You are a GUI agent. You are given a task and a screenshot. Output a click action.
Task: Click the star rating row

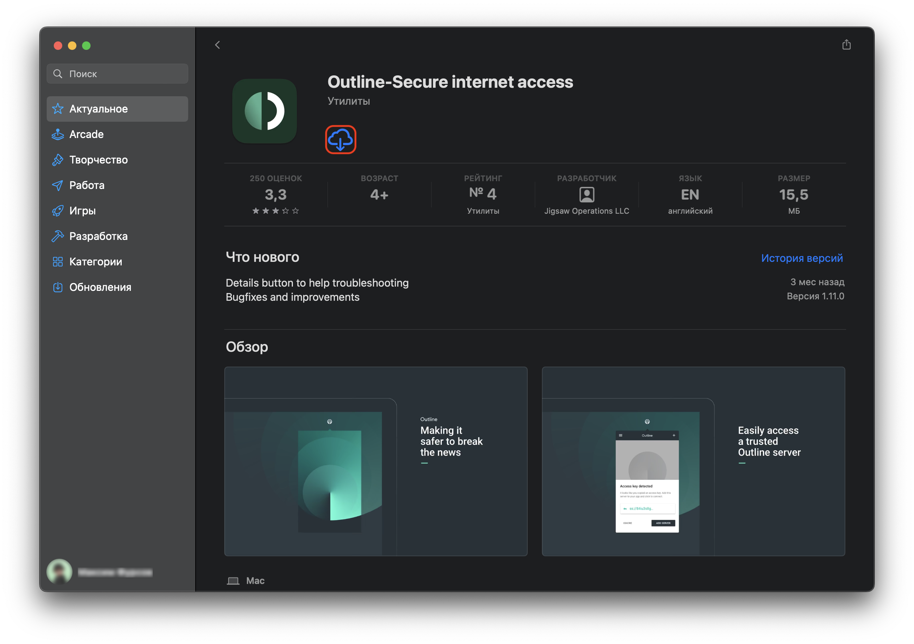tap(276, 211)
